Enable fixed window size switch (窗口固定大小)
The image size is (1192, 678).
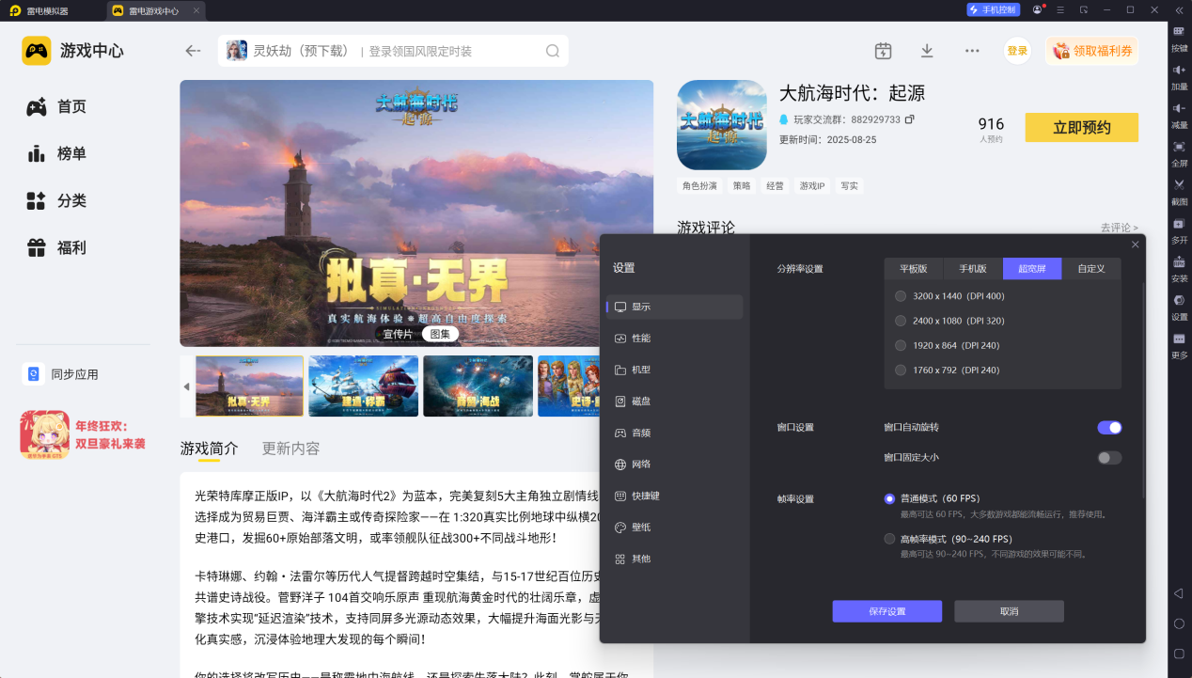pos(1109,458)
